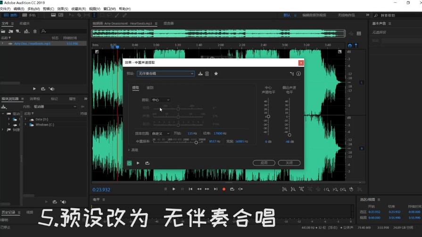The height and width of the screenshot is (237, 422).
Task: Mark preset as favorite star
Action: (x=216, y=74)
